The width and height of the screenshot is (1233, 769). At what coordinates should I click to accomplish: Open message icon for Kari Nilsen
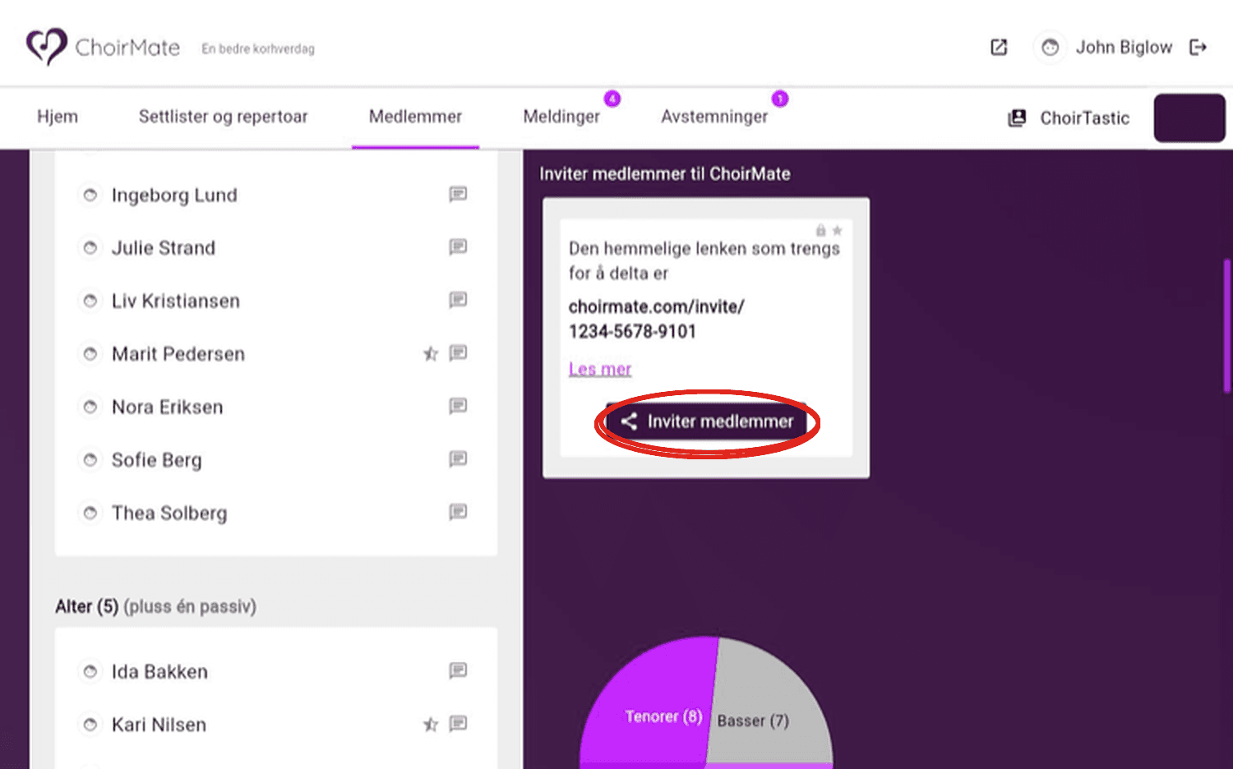[x=458, y=724]
